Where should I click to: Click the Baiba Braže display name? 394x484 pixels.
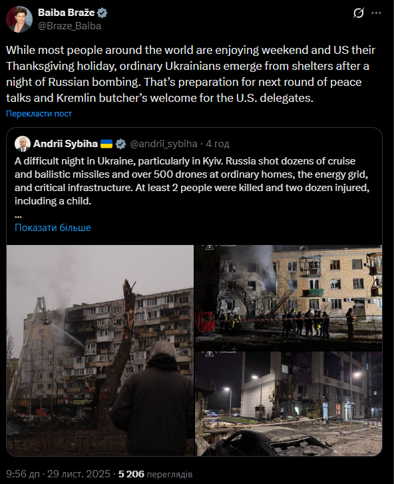[67, 13]
